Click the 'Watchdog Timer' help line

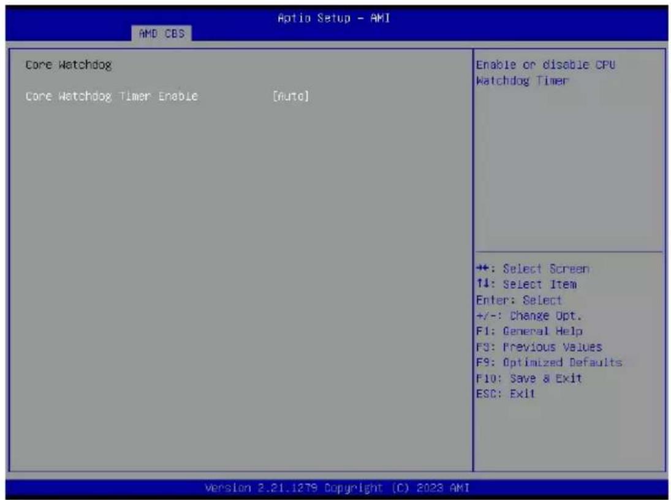(522, 81)
